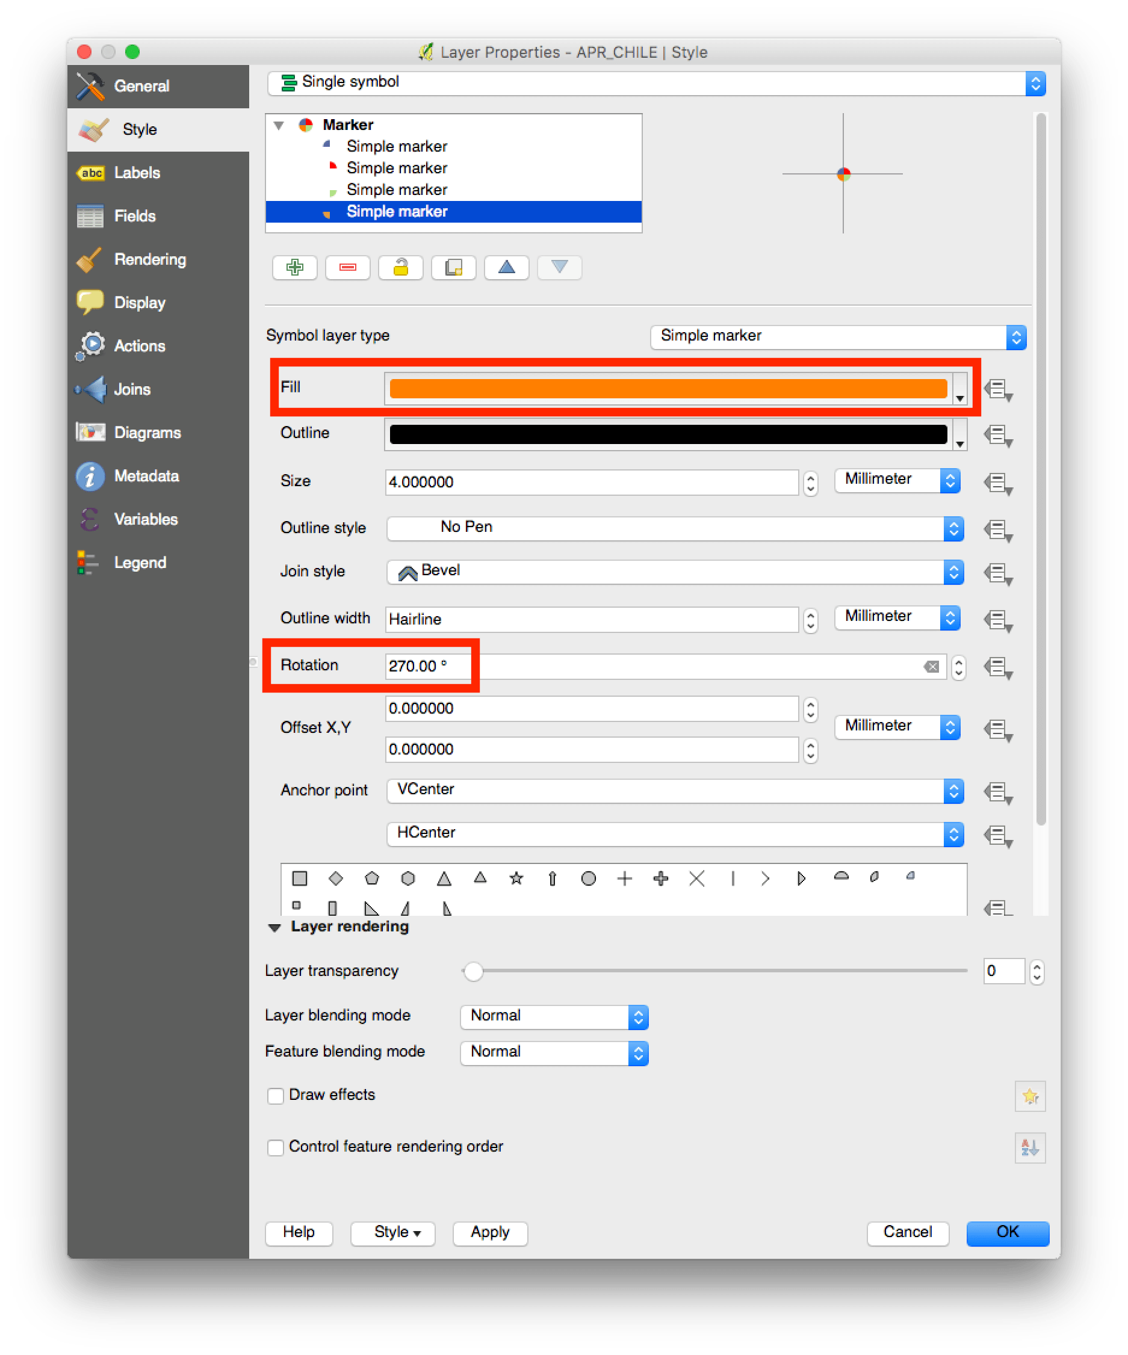Switch to the Fields tab
The image size is (1128, 1355).
[x=158, y=216]
